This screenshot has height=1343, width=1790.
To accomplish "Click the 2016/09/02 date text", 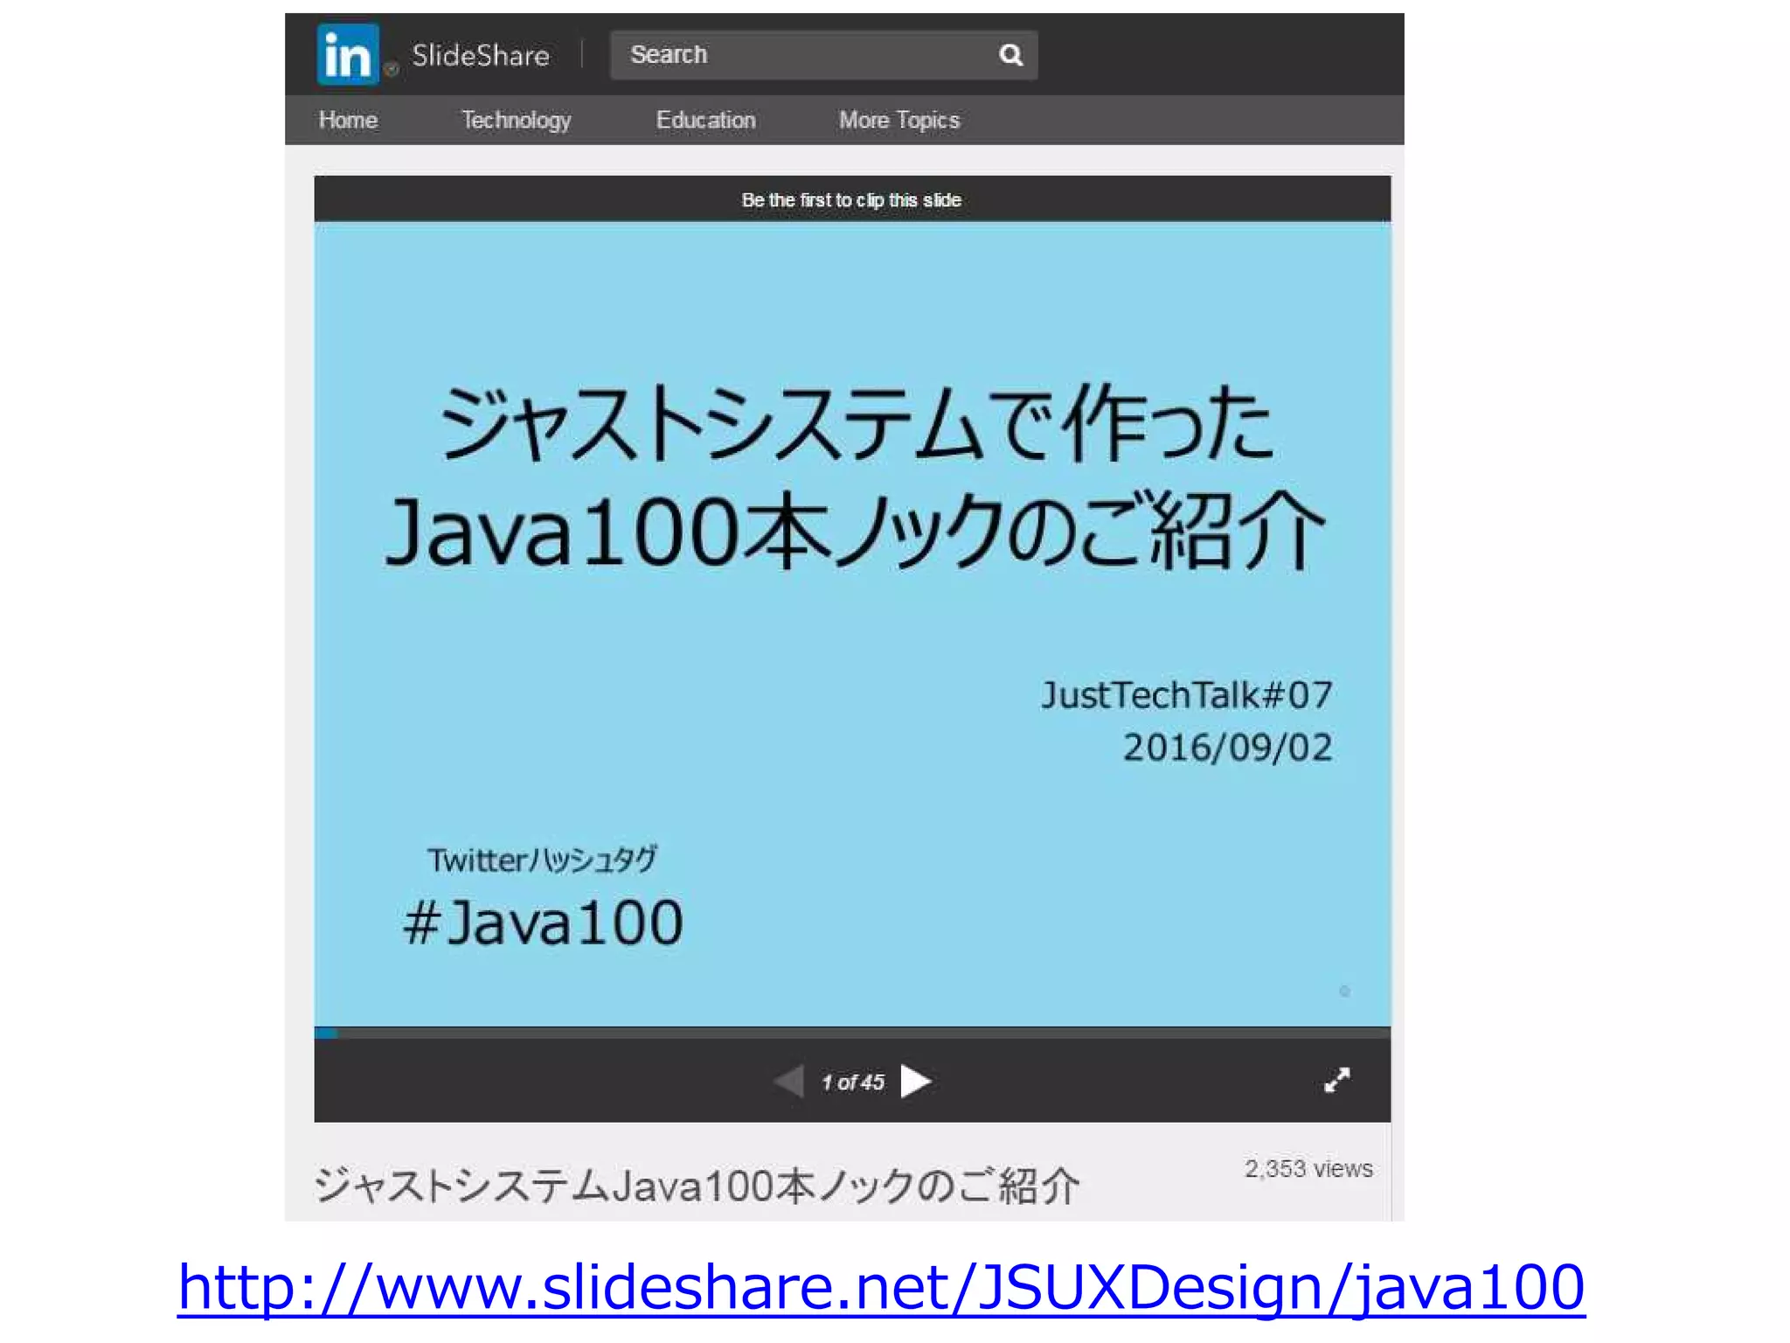I will [1227, 748].
